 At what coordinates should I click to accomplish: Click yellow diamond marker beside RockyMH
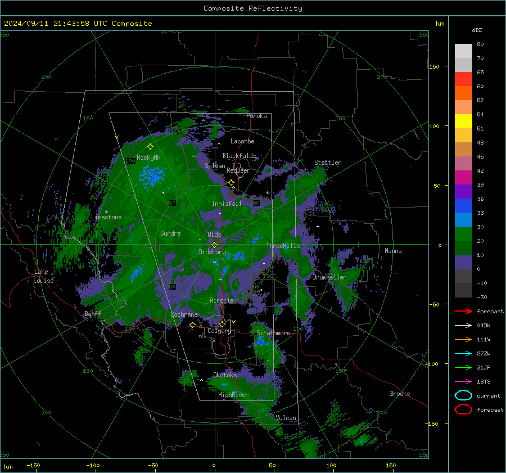150,147
